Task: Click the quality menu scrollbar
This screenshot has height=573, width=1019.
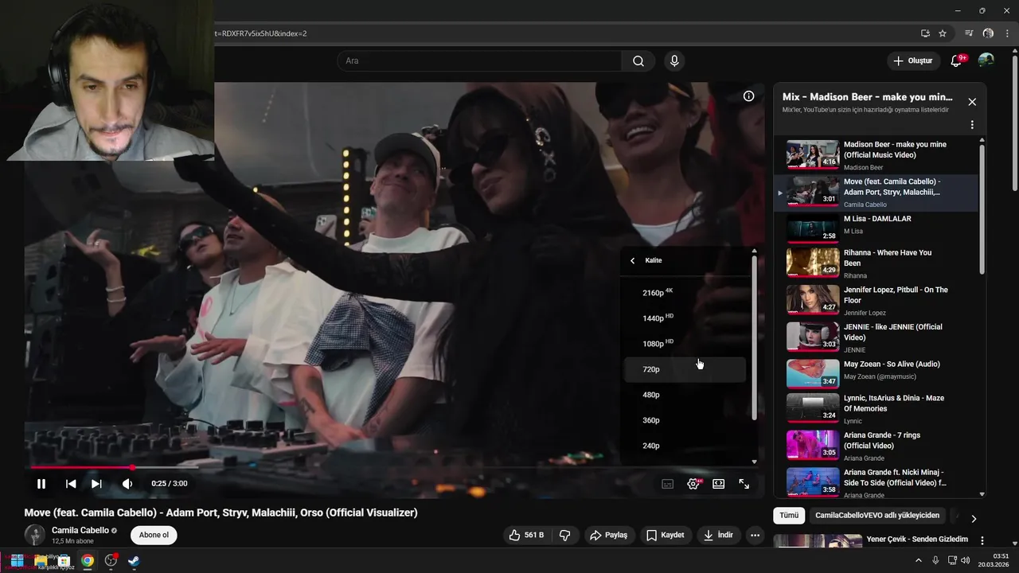Action: click(754, 338)
